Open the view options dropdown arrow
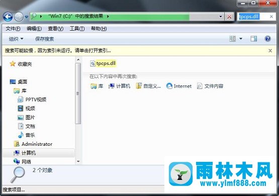Image resolution: width=279 pixels, height=196 pixels. [x=241, y=39]
